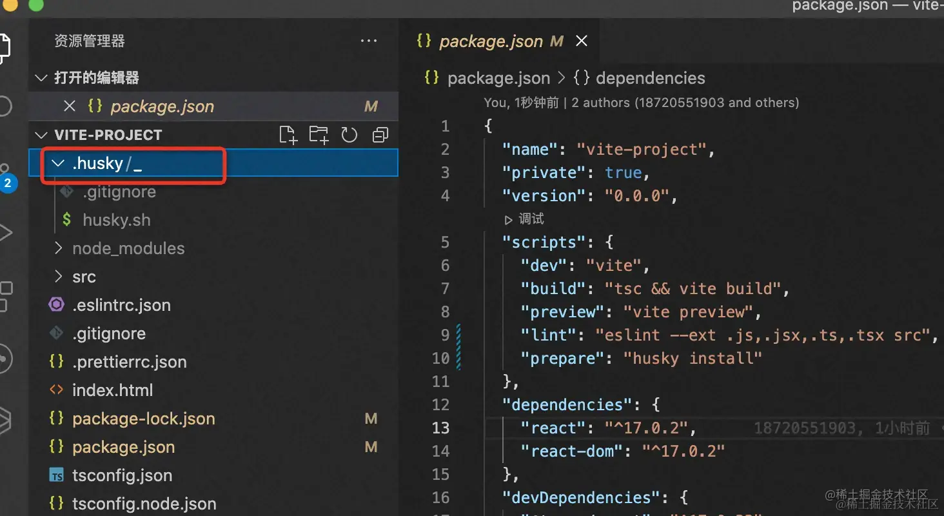
Task: Click the "vite preview" value on line 8
Action: [688, 312]
